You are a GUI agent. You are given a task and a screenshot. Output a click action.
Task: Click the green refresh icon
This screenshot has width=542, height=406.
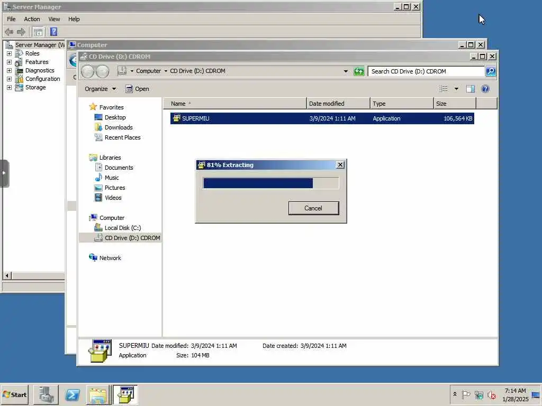point(359,71)
